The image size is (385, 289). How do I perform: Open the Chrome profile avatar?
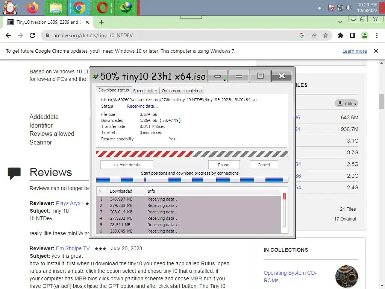coord(365,35)
